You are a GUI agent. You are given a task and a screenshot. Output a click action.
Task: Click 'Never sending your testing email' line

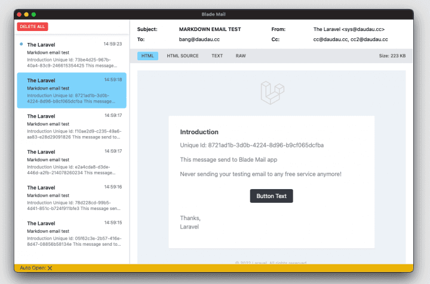(260, 174)
